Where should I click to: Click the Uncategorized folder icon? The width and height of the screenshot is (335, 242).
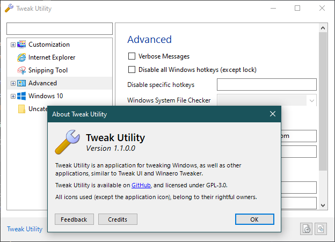(21, 109)
